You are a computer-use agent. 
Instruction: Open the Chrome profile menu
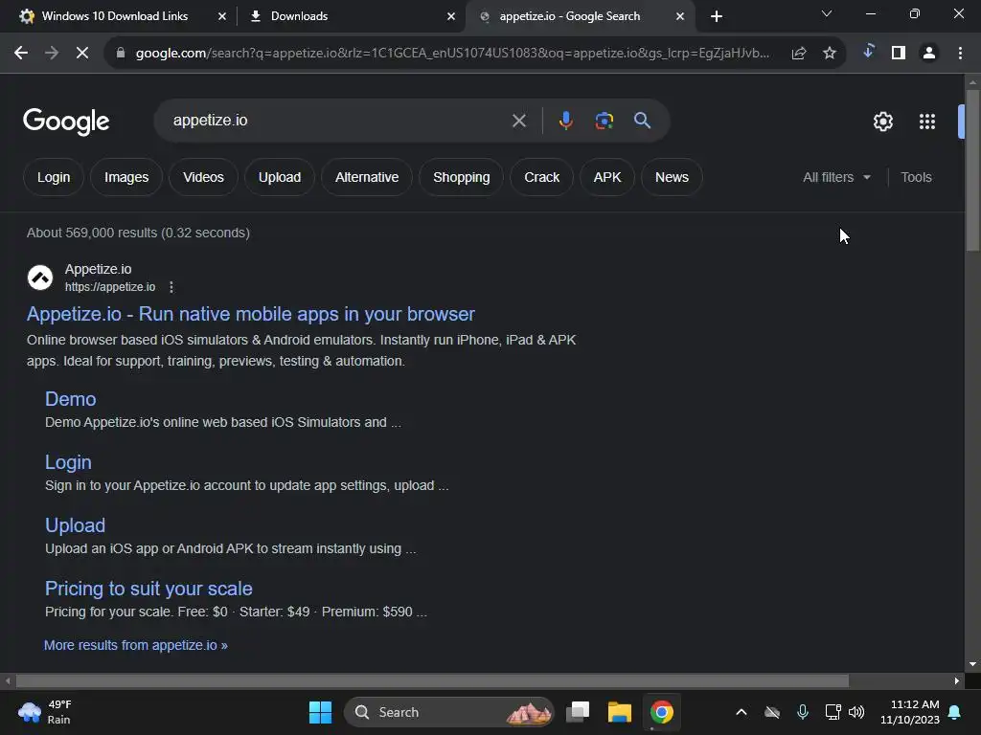[929, 54]
